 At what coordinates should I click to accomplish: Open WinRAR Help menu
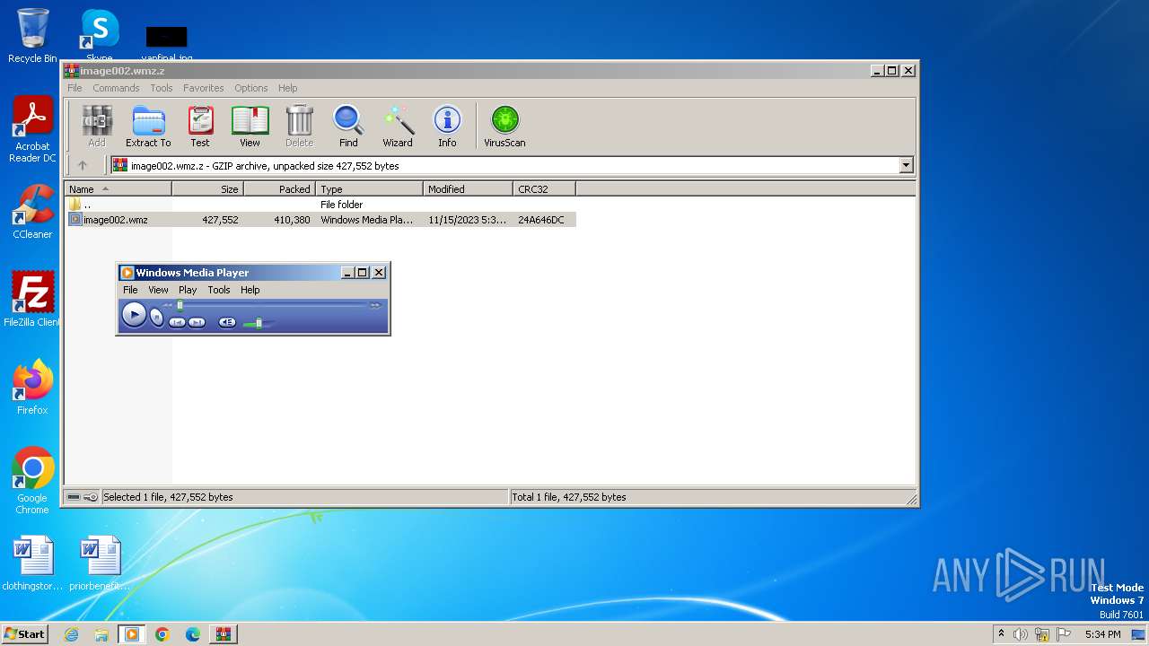[x=287, y=88]
